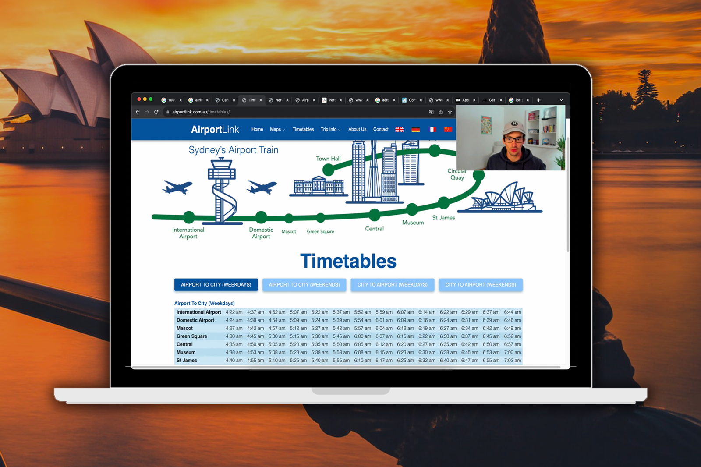701x467 pixels.
Task: Show City to Airport (Weekdays) timetable
Action: click(392, 285)
